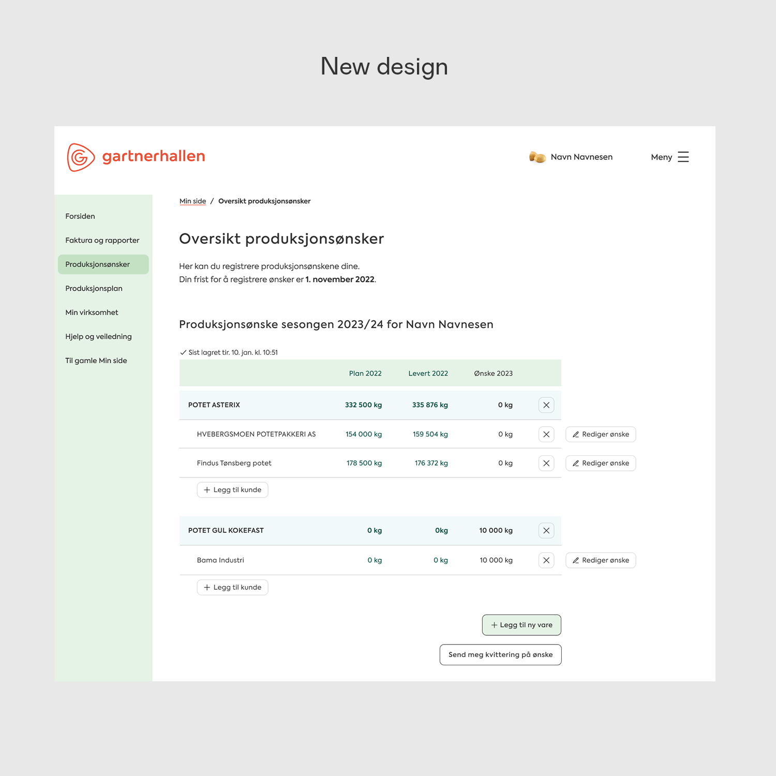The width and height of the screenshot is (776, 776).
Task: Go to Forsiden in the sidebar
Action: 80,216
